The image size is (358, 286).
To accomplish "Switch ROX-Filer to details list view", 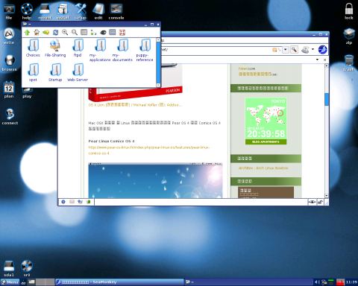I will [x=84, y=32].
